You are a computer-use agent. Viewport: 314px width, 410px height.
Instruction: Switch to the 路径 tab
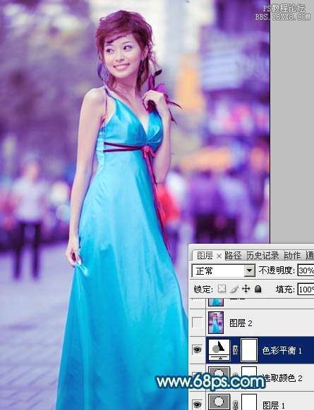[x=233, y=255]
